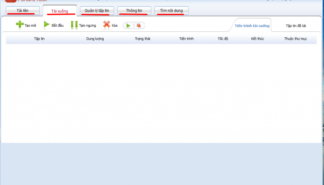Click the Kết thúc column header
Image resolution: width=324 pixels, height=185 pixels.
tap(257, 39)
